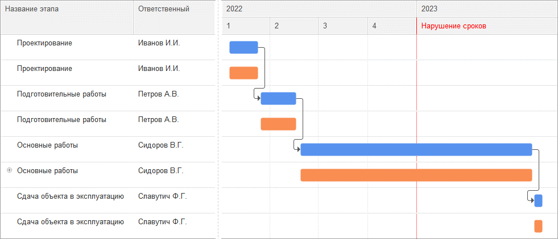
Task: Select the 2022 year header
Action: (x=319, y=9)
